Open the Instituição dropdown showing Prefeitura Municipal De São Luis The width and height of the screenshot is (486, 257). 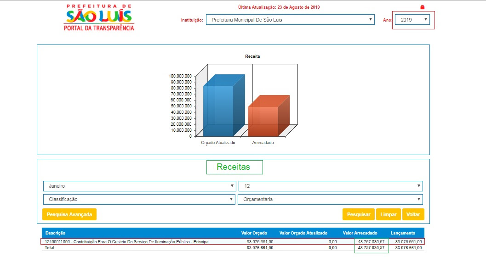tap(290, 19)
